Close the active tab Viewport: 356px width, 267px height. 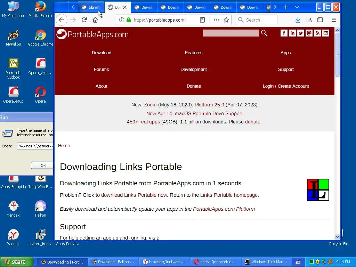(x=125, y=7)
